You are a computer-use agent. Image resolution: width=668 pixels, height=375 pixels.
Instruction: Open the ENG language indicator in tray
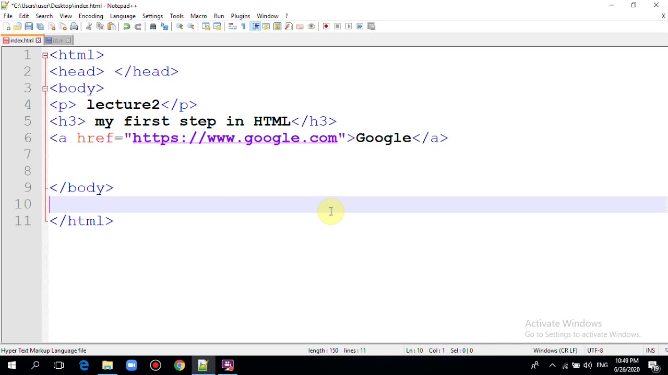[602, 366]
